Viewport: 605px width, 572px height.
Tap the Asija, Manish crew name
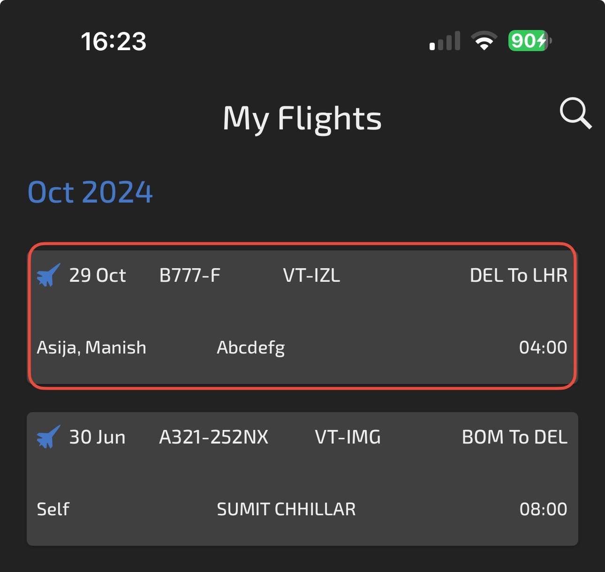[91, 348]
